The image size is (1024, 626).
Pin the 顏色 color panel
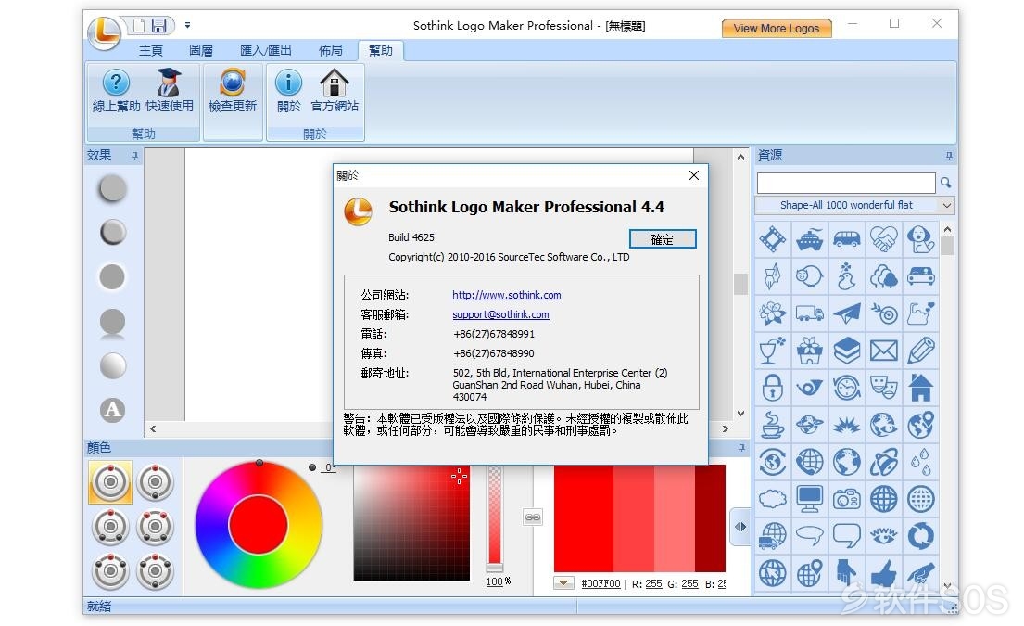(741, 448)
